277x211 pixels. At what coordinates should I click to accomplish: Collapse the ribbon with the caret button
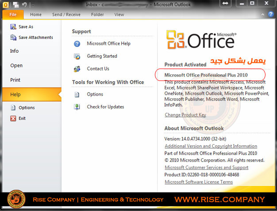tap(263, 15)
